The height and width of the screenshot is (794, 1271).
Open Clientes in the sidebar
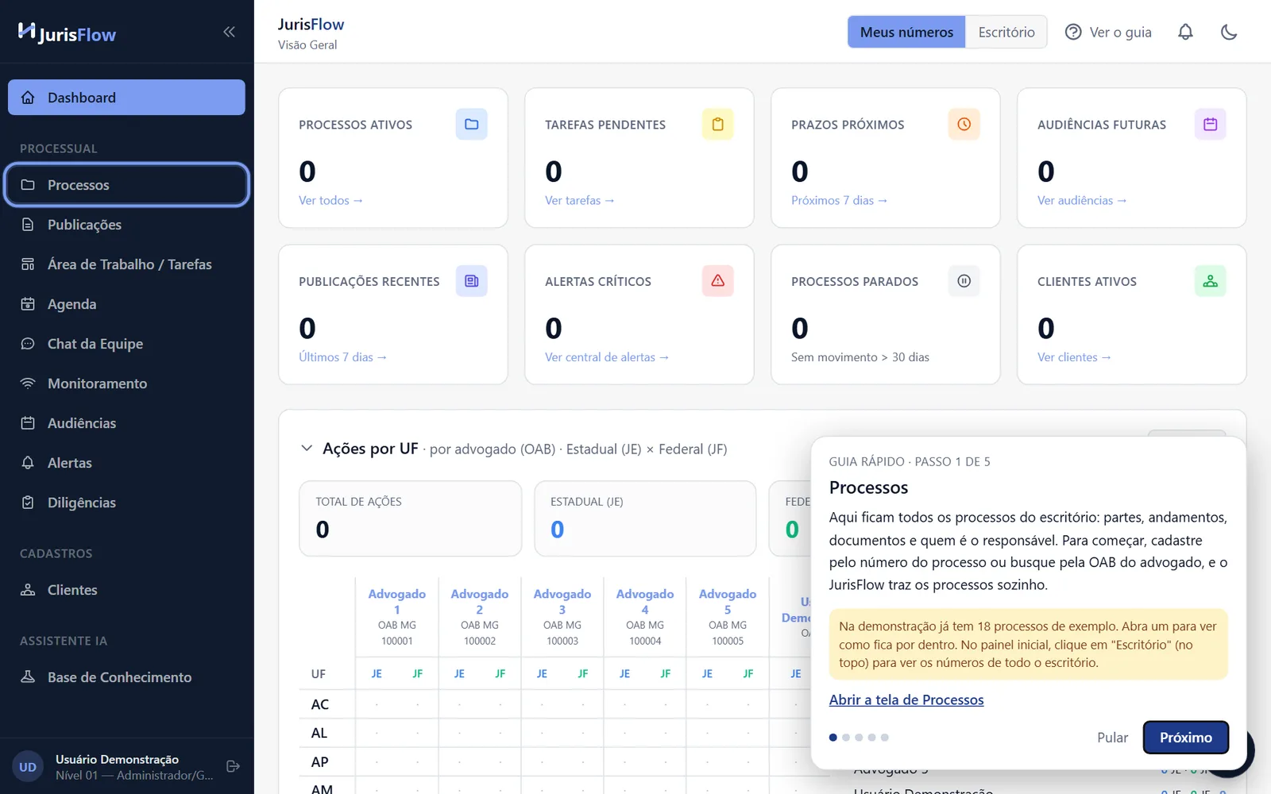click(126, 589)
